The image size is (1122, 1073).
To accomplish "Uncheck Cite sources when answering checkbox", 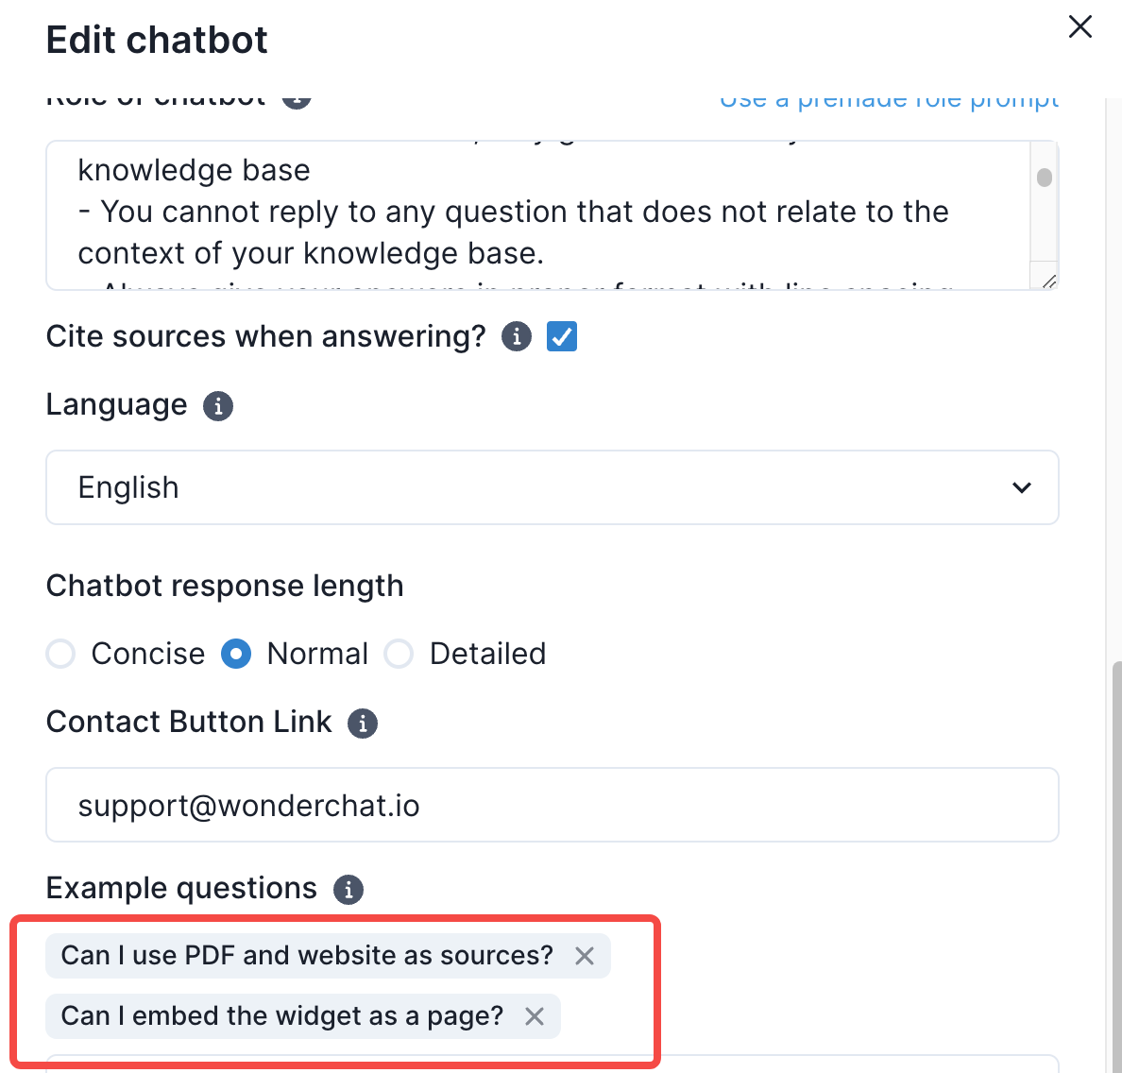I will [x=562, y=336].
